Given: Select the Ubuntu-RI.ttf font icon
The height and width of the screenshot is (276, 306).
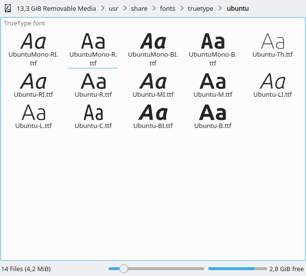Looking at the screenshot, I should 33,81.
